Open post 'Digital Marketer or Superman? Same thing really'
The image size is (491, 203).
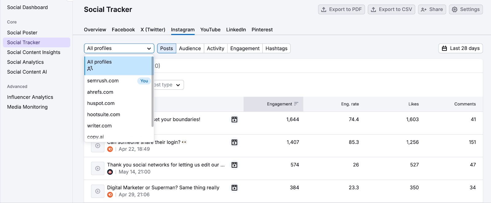tap(163, 187)
